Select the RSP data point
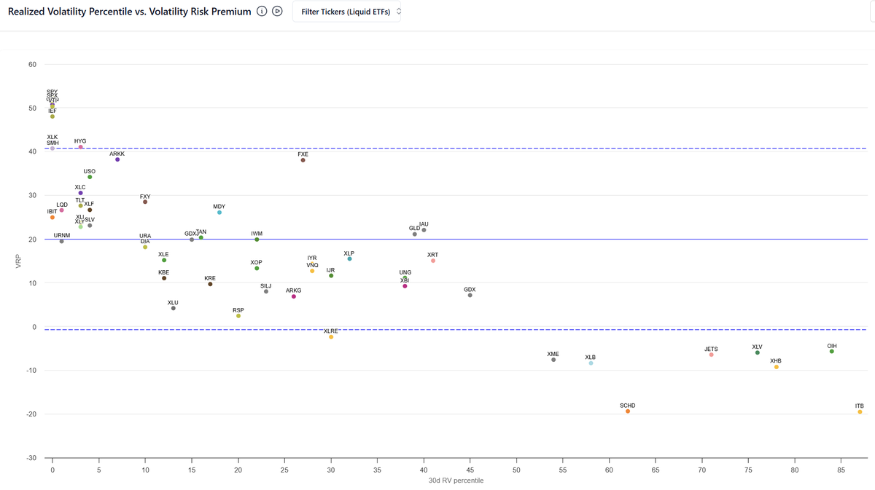The height and width of the screenshot is (490, 875). [238, 316]
